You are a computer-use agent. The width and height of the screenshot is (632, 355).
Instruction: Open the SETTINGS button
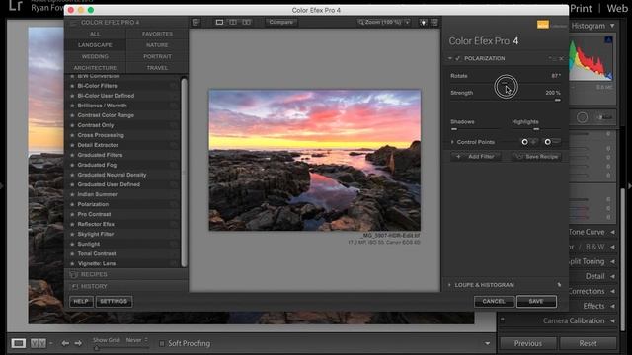click(x=114, y=302)
